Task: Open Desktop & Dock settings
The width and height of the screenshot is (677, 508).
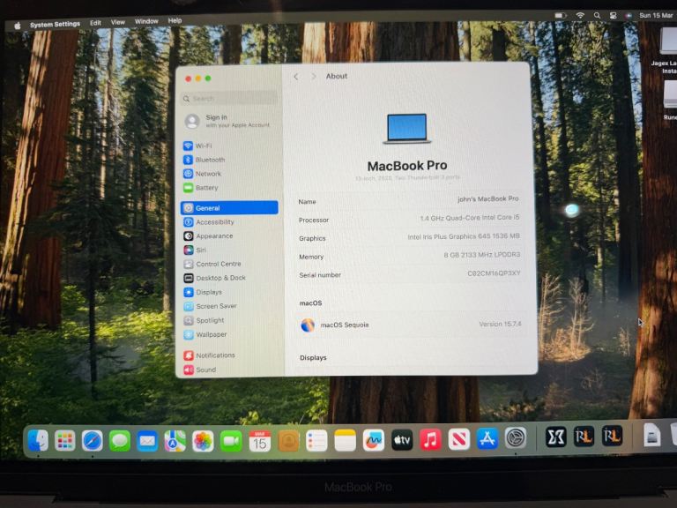Action: point(220,278)
